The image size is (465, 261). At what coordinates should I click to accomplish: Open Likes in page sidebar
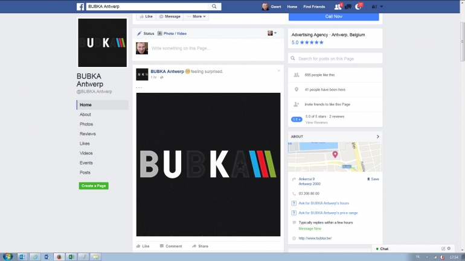pyautogui.click(x=85, y=143)
